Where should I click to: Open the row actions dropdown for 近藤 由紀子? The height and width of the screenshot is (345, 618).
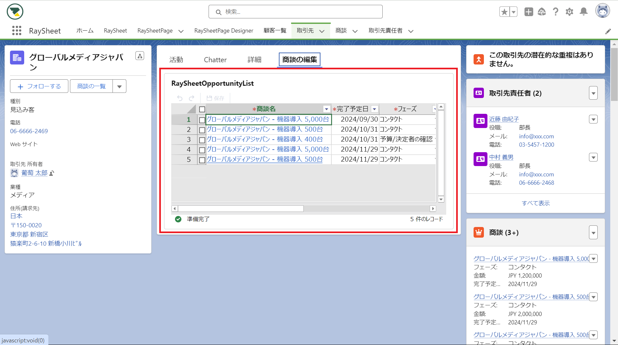pyautogui.click(x=593, y=119)
